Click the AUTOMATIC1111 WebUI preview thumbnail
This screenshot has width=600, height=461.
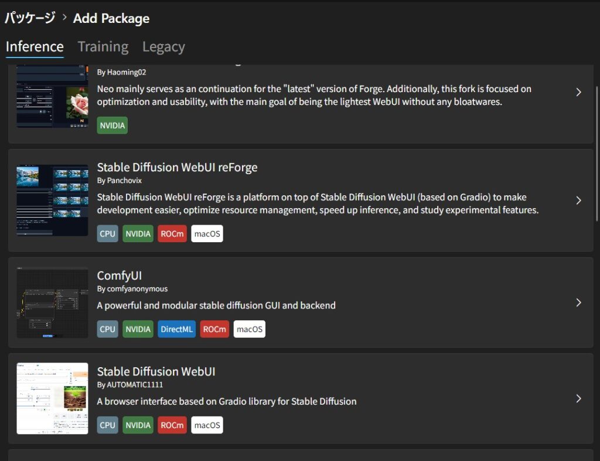pyautogui.click(x=52, y=398)
